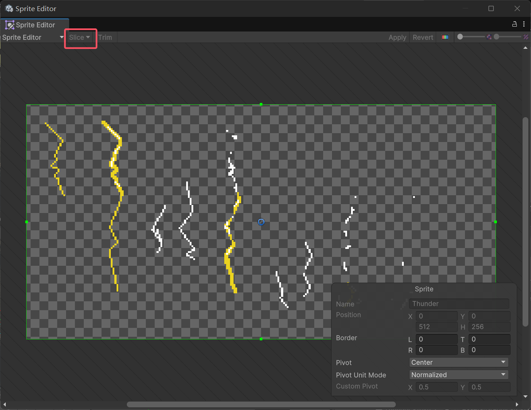Click the Revert button

423,37
